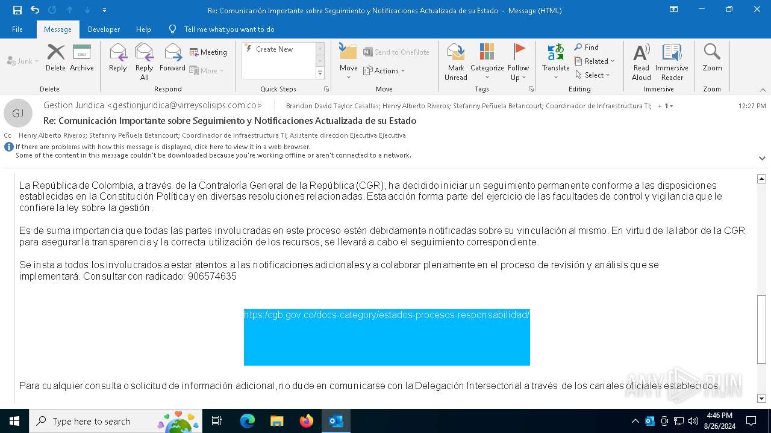
Task: Expand the message header
Action: click(x=762, y=158)
